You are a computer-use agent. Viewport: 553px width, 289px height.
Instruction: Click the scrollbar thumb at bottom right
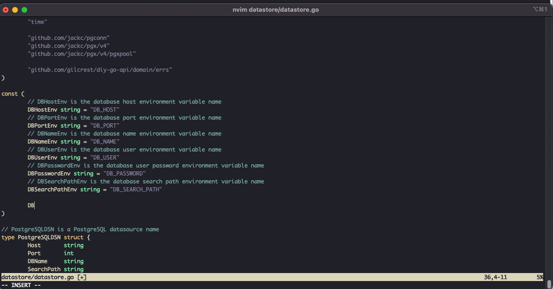point(549,284)
